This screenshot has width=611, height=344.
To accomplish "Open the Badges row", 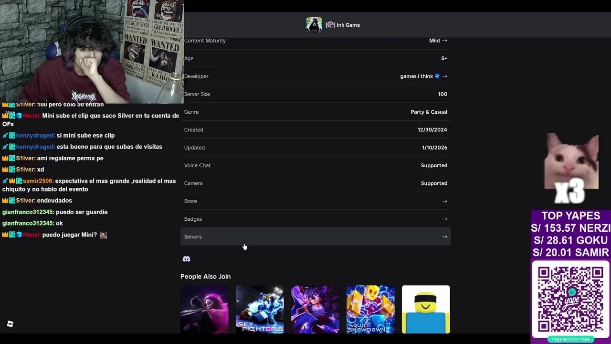I will [x=316, y=219].
